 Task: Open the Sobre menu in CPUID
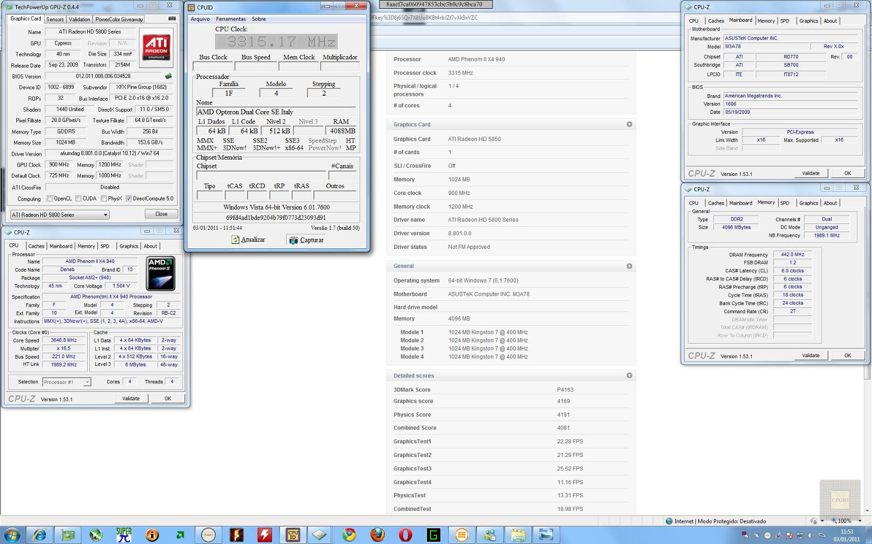[259, 19]
